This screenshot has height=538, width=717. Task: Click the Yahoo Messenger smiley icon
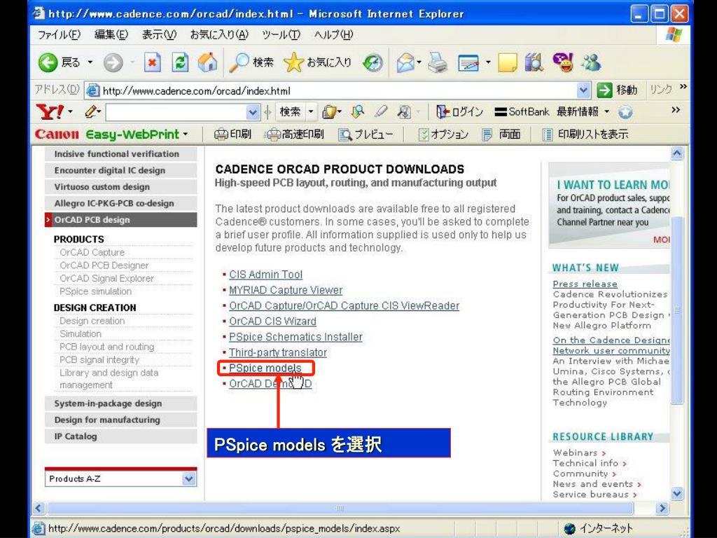pos(563,62)
